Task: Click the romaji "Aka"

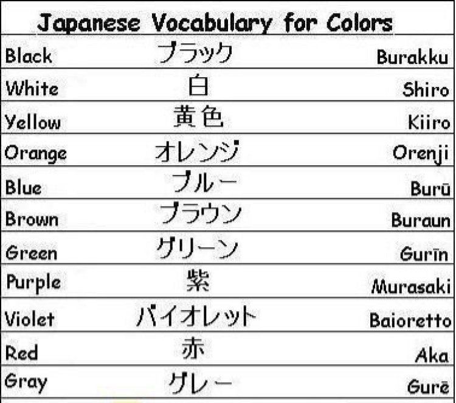Action: pyautogui.click(x=431, y=356)
